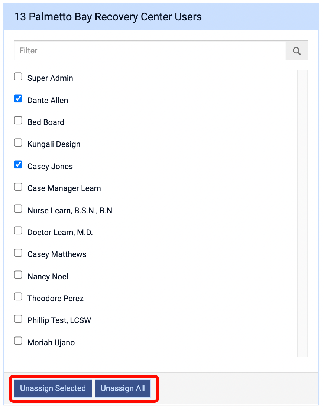Tick the Doctor Learn, M.D. checkbox
The width and height of the screenshot is (324, 411).
tap(18, 231)
